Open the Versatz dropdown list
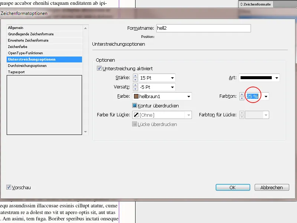The height and width of the screenshot is (223, 297). click(172, 87)
